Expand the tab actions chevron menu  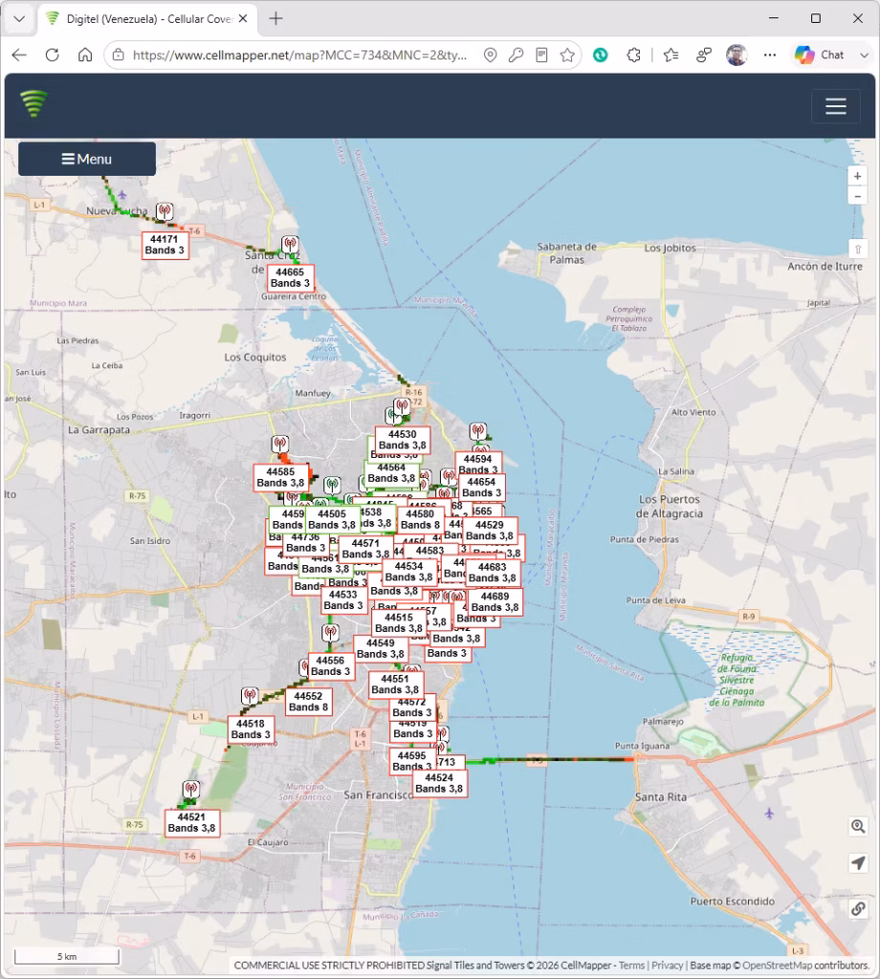(x=19, y=19)
